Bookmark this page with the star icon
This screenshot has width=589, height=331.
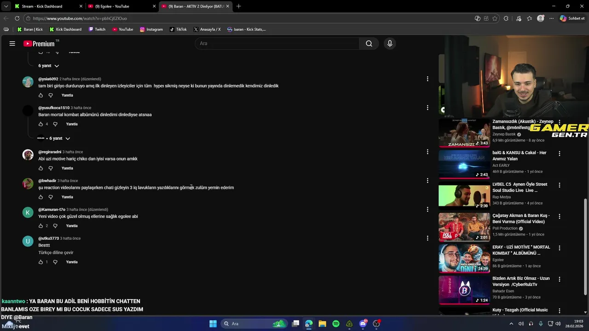[x=495, y=18]
